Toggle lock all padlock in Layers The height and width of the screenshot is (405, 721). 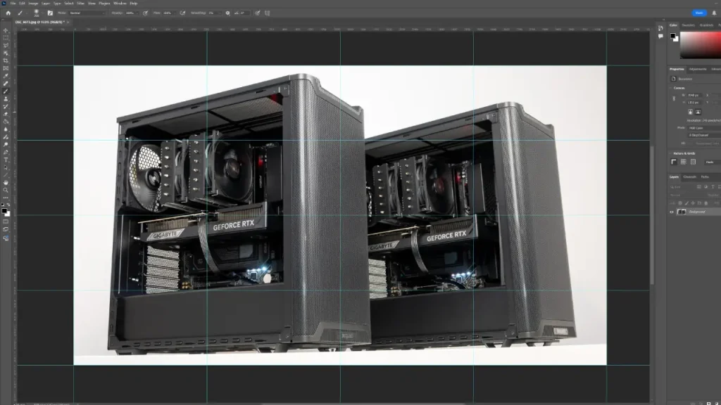706,203
